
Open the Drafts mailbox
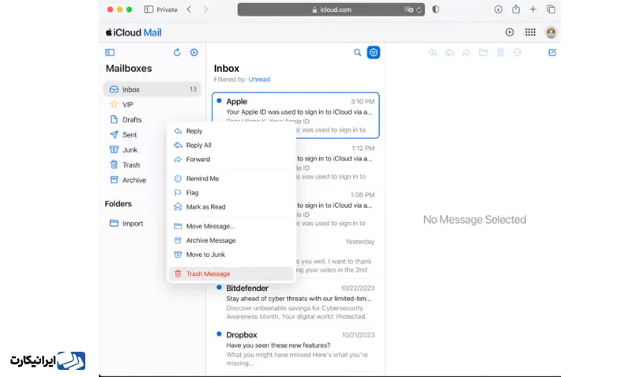click(152, 119)
